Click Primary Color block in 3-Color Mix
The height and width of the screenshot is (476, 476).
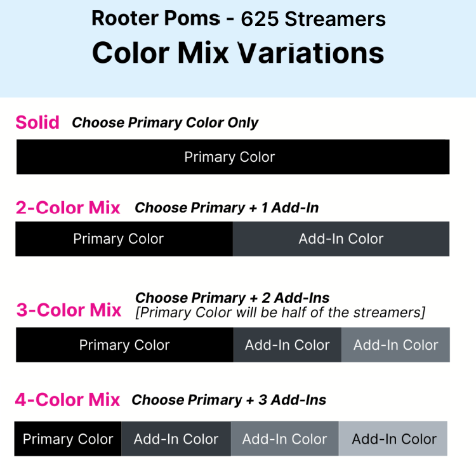pyautogui.click(x=125, y=345)
